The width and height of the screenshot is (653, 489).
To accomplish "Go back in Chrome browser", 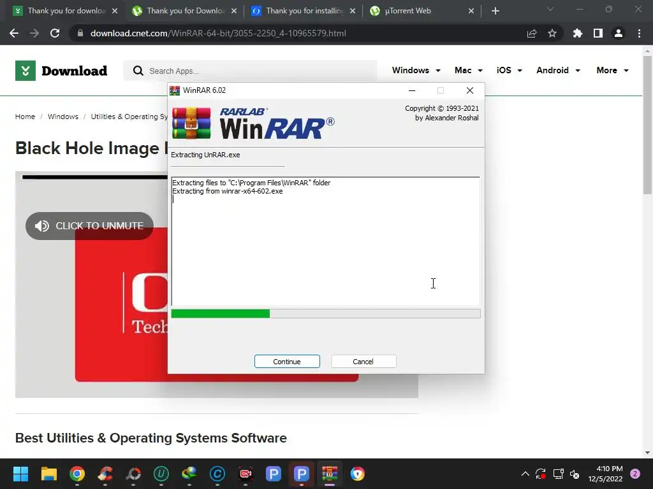I will click(14, 33).
